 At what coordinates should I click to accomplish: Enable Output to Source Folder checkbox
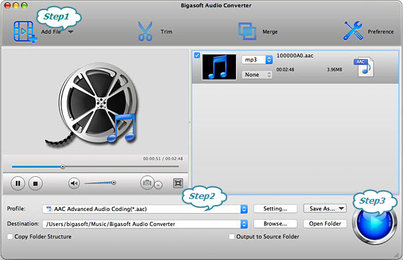pos(231,237)
